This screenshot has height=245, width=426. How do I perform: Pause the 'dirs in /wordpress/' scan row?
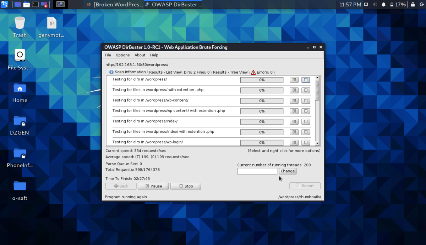pyautogui.click(x=294, y=80)
